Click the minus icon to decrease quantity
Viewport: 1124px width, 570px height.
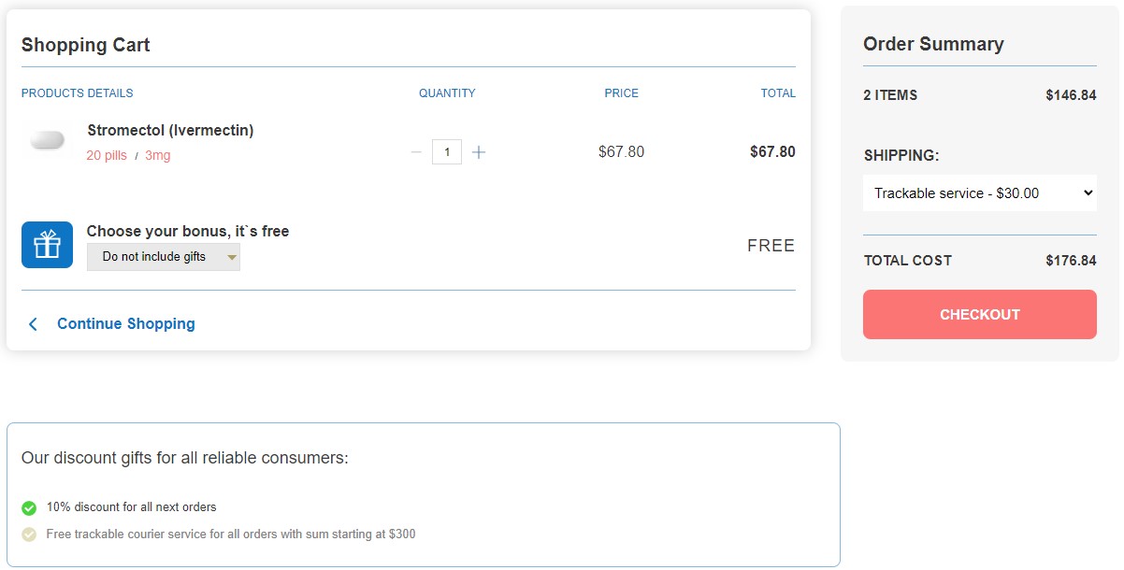coord(416,152)
